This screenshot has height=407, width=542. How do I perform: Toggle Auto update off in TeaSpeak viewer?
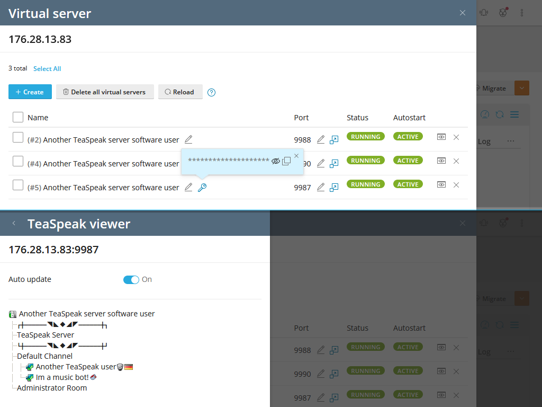point(131,279)
